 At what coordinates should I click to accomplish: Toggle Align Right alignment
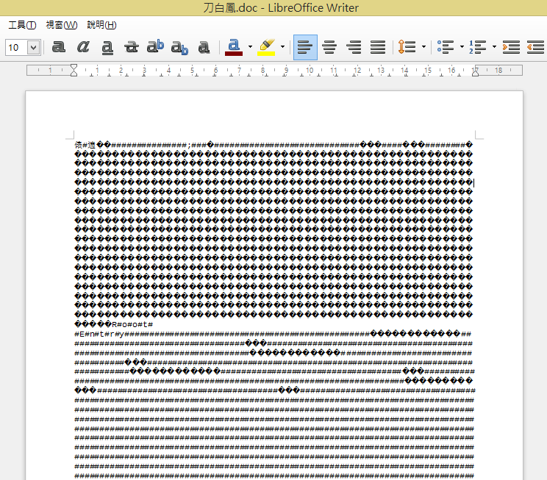(x=354, y=47)
